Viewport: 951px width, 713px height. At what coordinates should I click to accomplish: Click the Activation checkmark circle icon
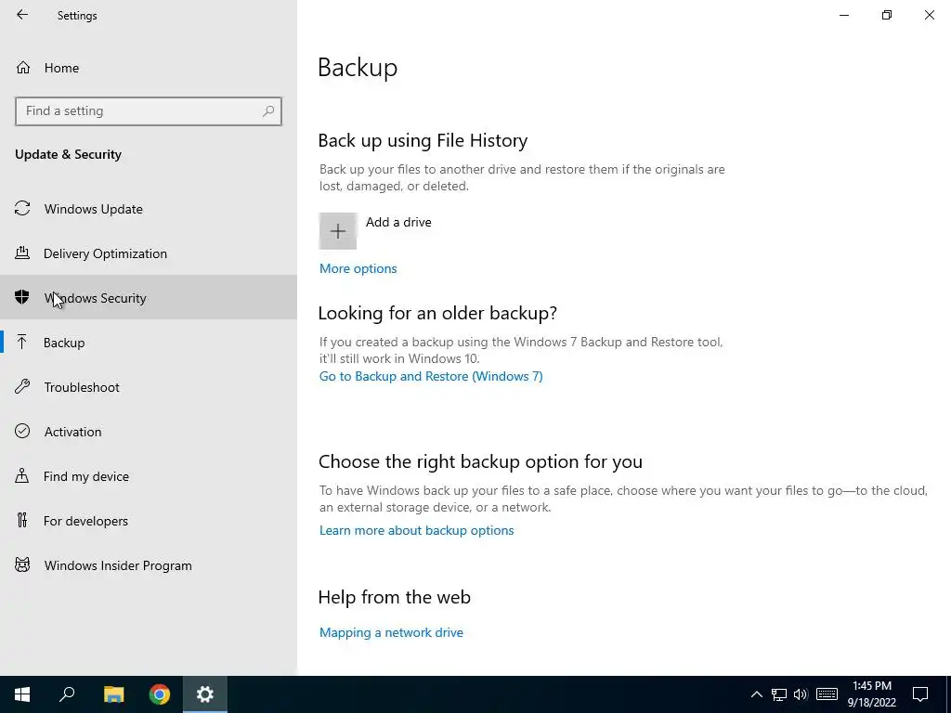22,431
